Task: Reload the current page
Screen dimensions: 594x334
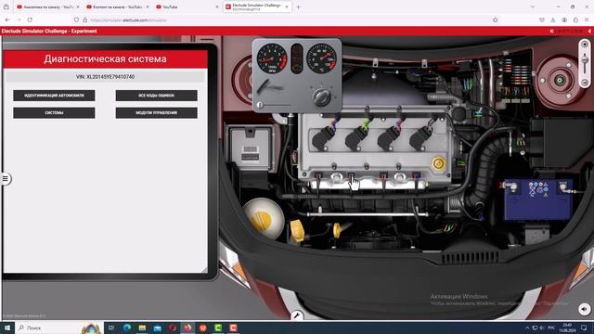Action: (30, 19)
